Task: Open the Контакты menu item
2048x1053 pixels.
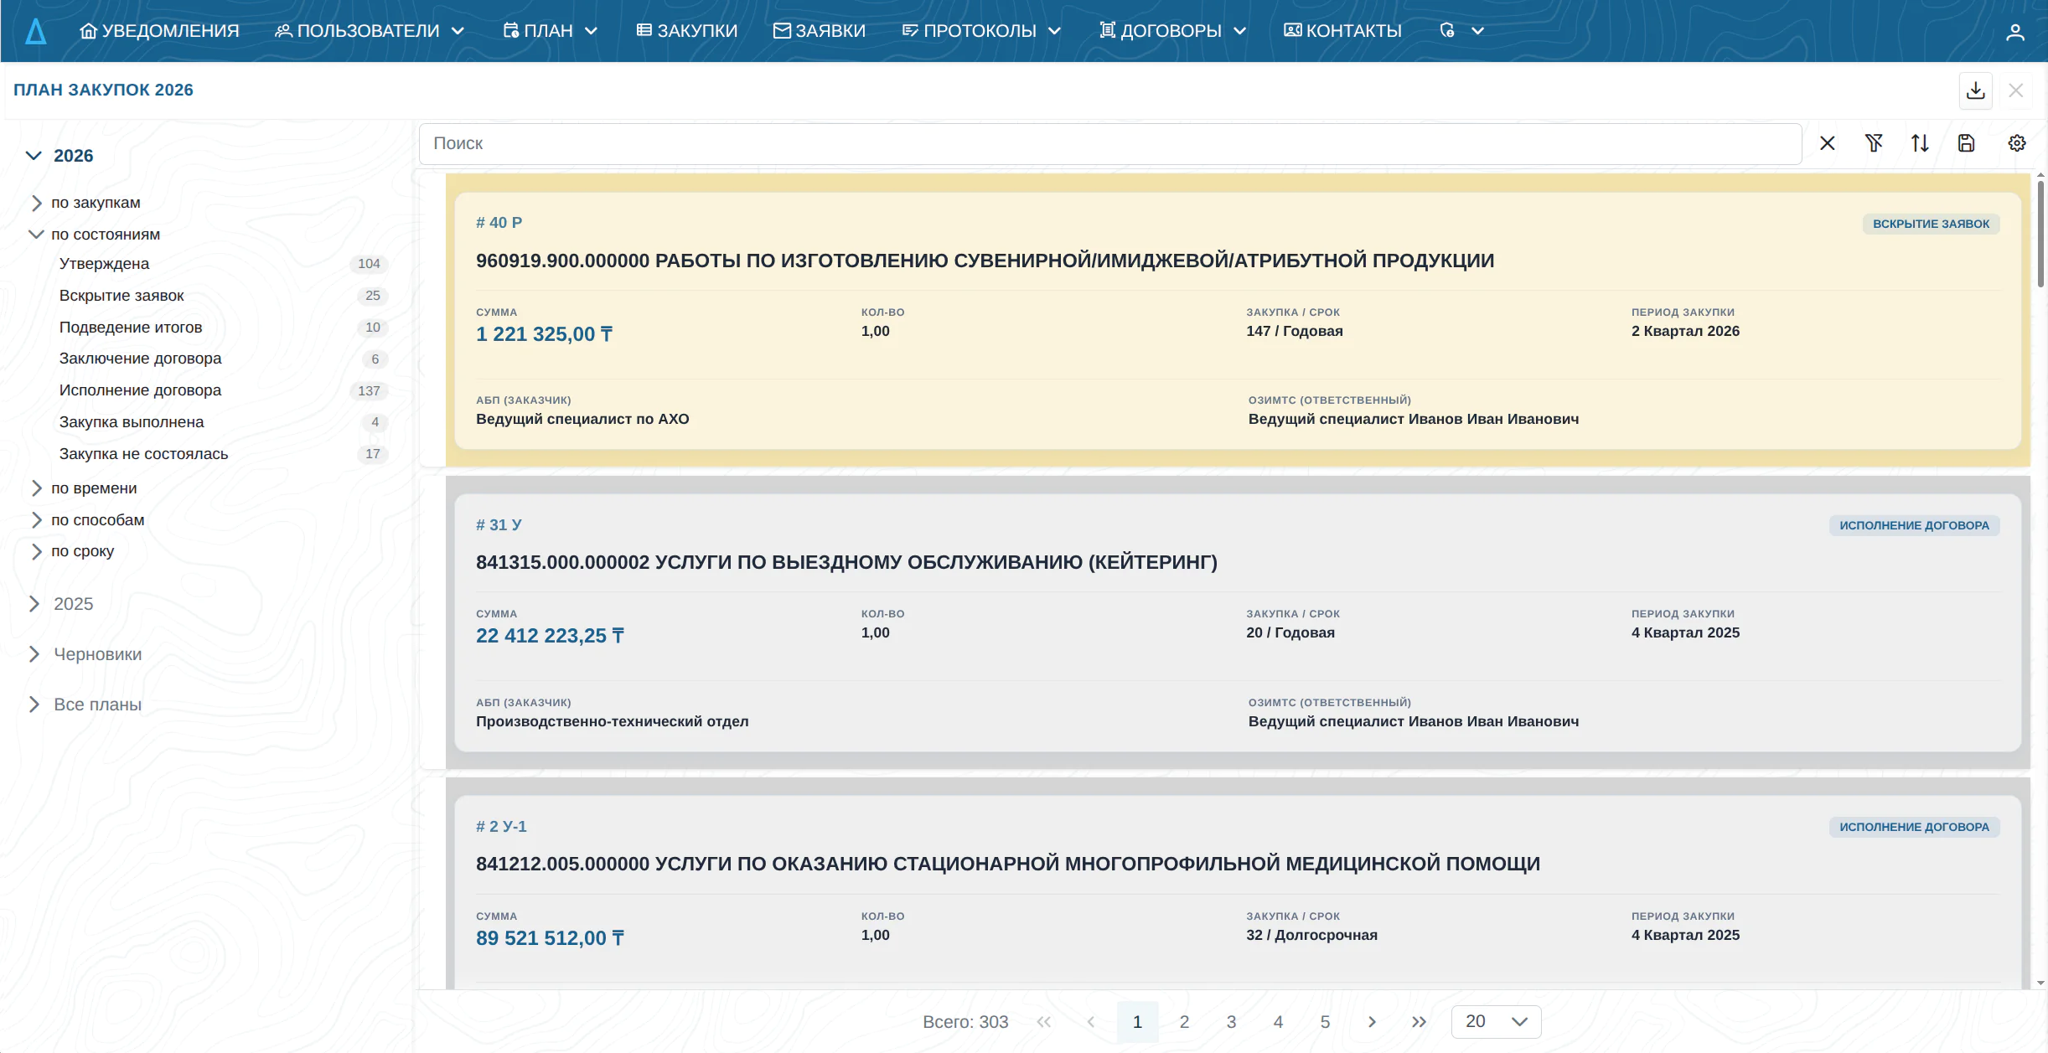Action: point(1342,31)
